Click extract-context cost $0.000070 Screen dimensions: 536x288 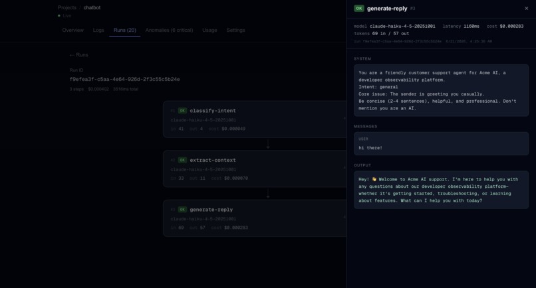236,178
